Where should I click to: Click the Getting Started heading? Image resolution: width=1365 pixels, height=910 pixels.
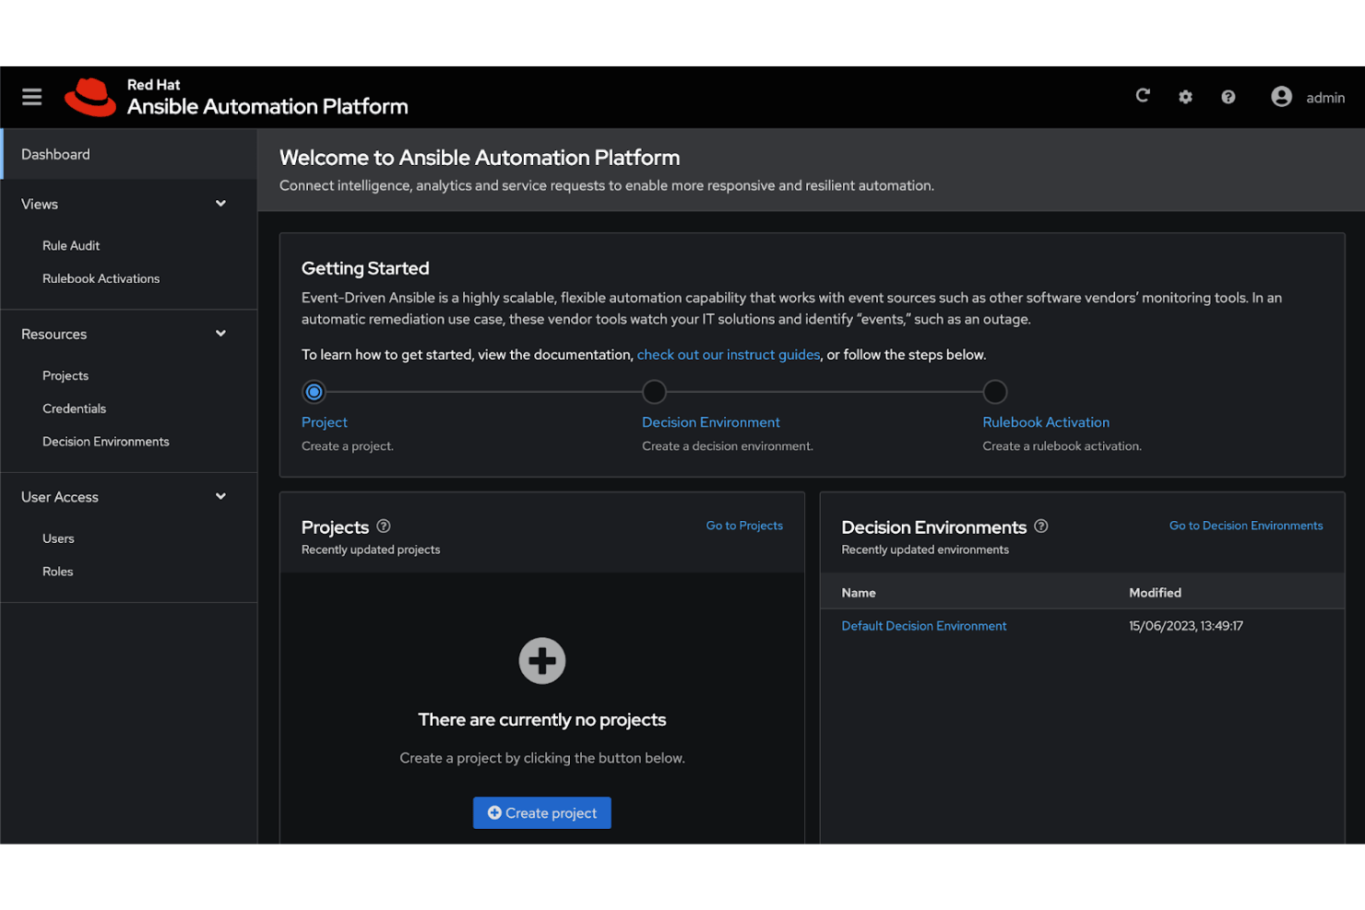pos(365,268)
